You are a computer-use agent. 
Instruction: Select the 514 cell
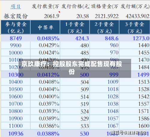click(75, 96)
